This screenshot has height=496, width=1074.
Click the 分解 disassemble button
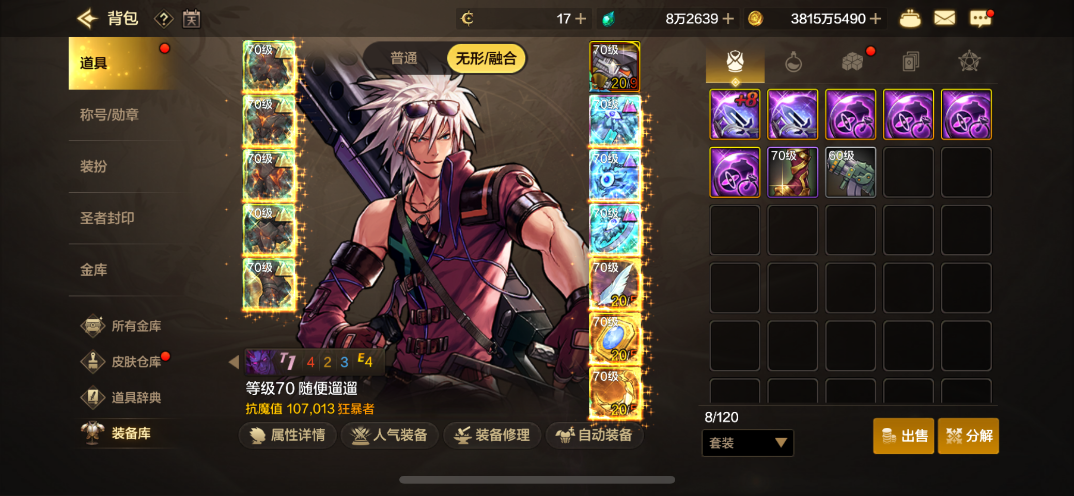pos(968,436)
